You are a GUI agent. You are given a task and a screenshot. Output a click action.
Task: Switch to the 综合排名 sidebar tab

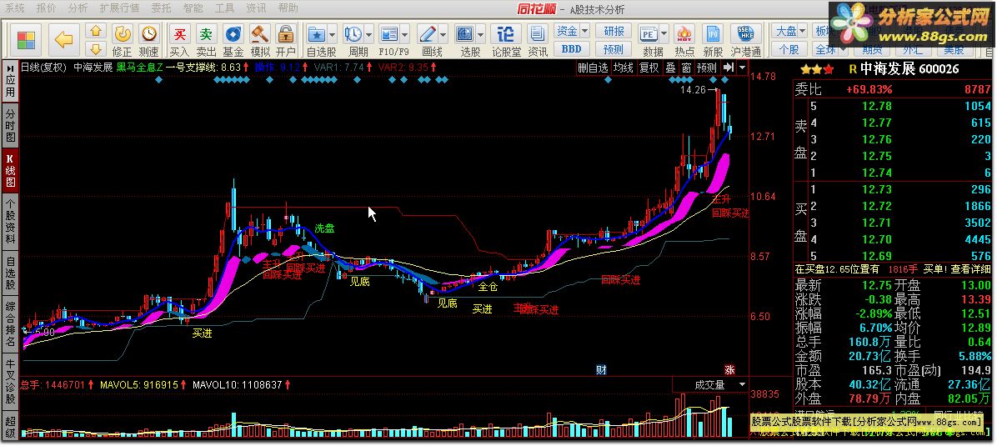[10, 324]
